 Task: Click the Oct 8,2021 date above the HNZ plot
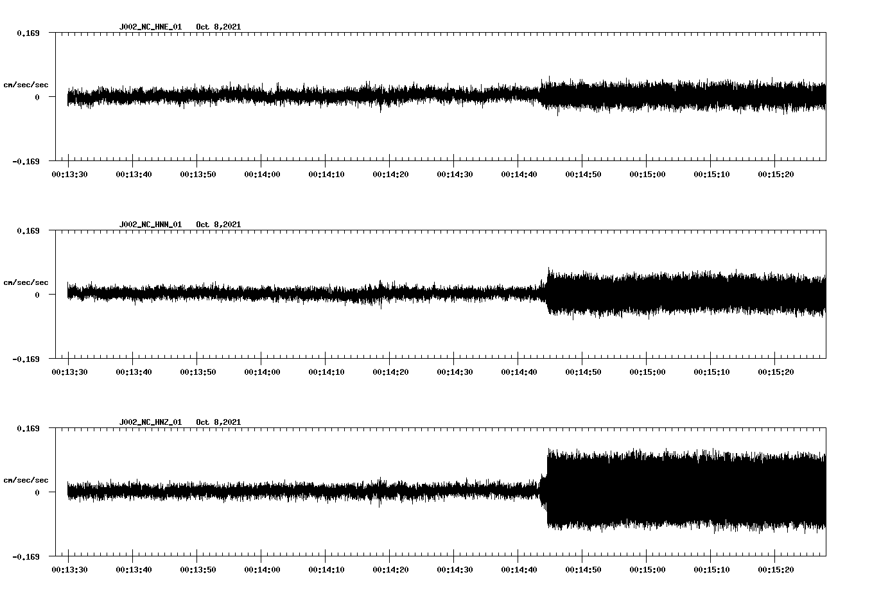[218, 422]
